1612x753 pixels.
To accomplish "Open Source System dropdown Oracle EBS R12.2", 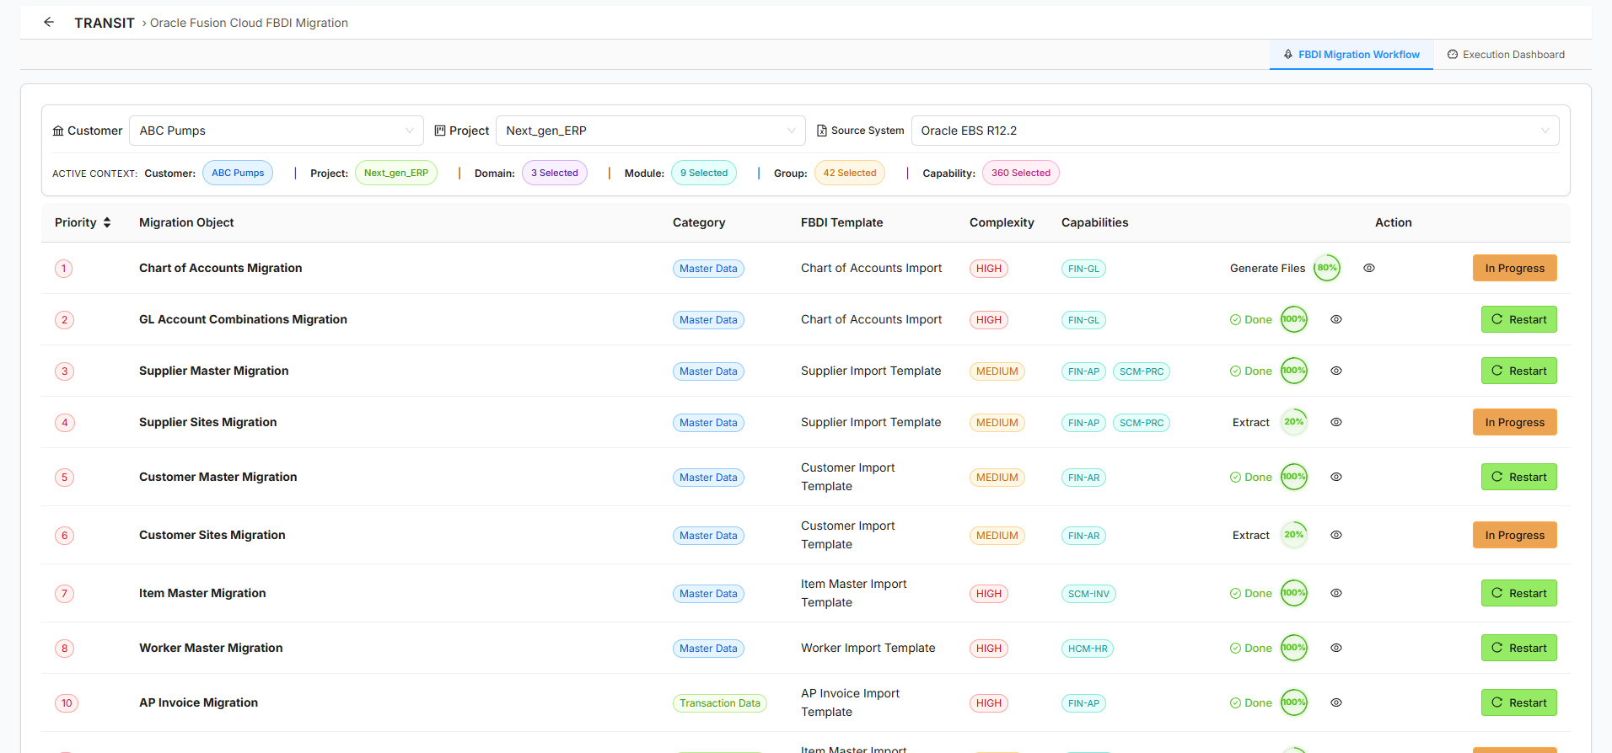I will (x=1234, y=131).
